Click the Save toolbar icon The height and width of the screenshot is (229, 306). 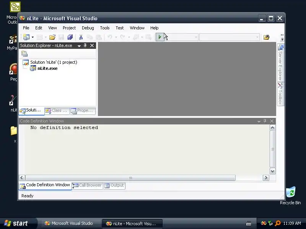pos(61,37)
